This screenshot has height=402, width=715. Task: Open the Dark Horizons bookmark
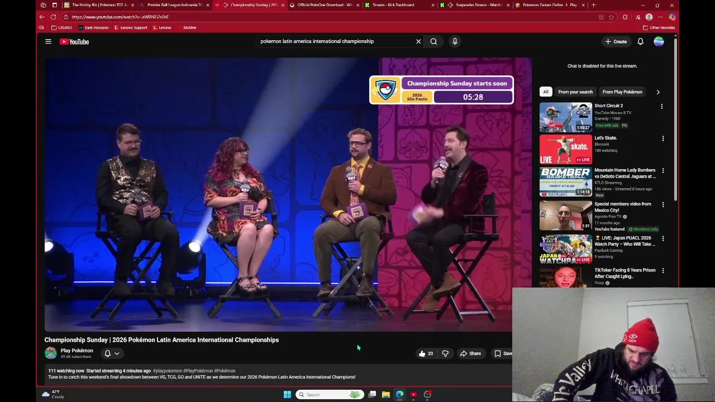tap(93, 27)
